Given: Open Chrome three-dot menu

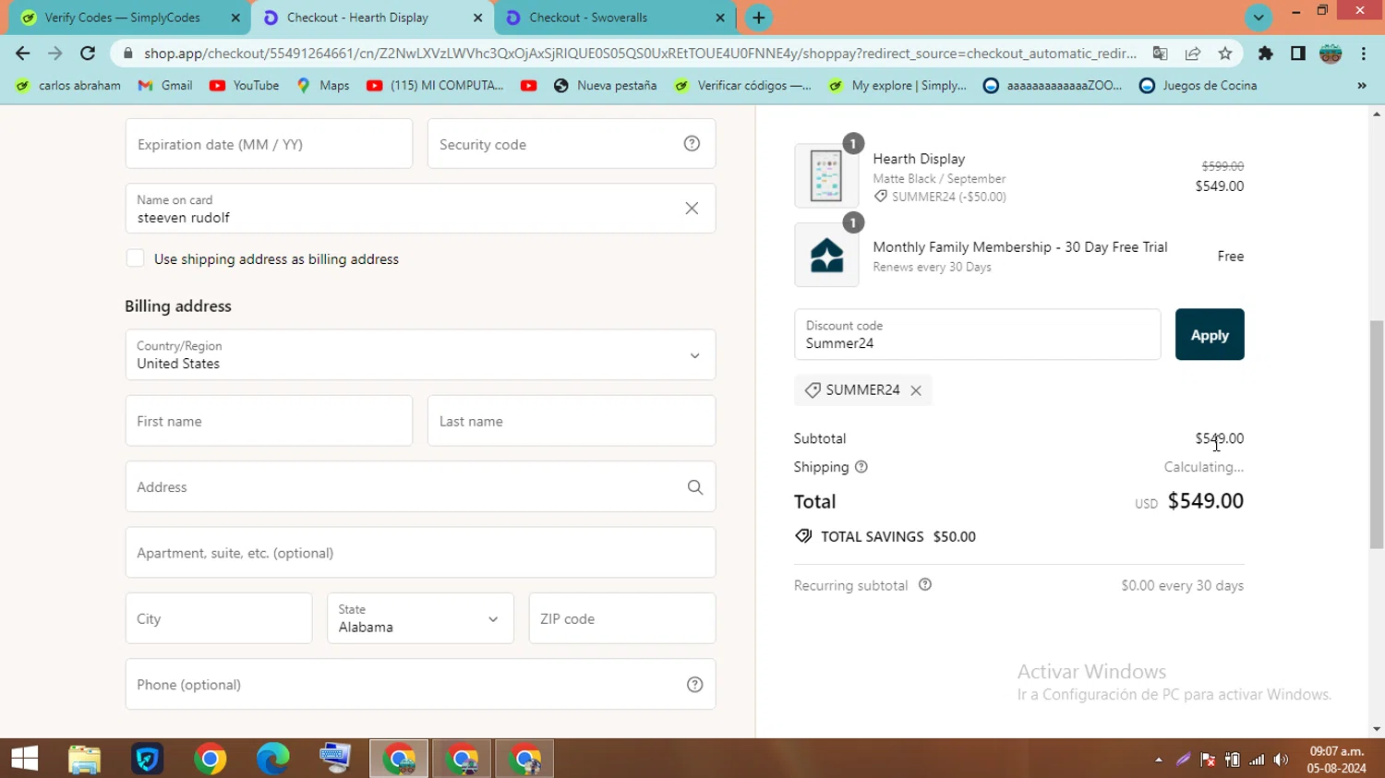Looking at the screenshot, I should pyautogui.click(x=1364, y=54).
